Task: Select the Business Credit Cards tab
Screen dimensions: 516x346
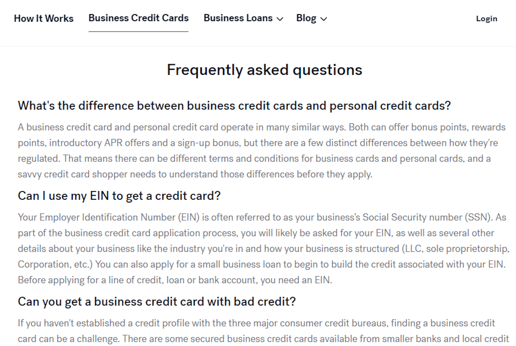Action: click(139, 18)
